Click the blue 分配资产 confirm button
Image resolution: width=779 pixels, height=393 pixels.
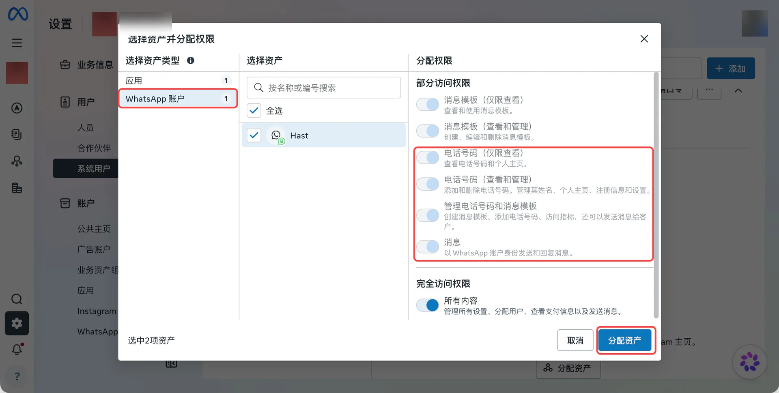pyautogui.click(x=625, y=340)
